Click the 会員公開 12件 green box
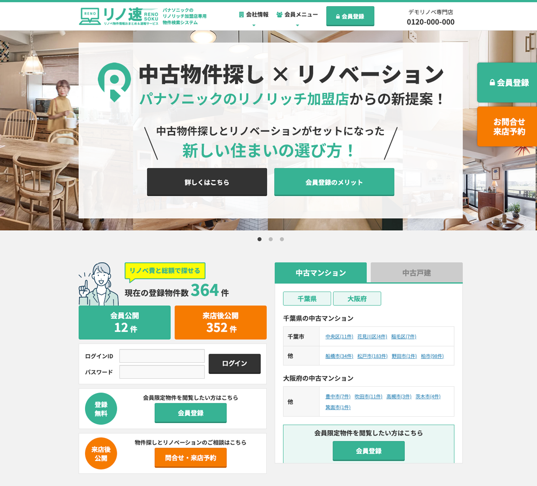The height and width of the screenshot is (486, 537). click(x=124, y=322)
